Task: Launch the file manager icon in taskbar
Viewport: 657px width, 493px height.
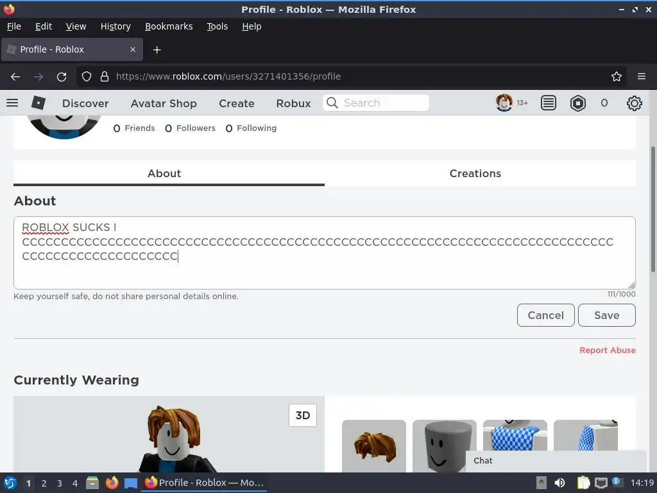Action: [x=92, y=483]
